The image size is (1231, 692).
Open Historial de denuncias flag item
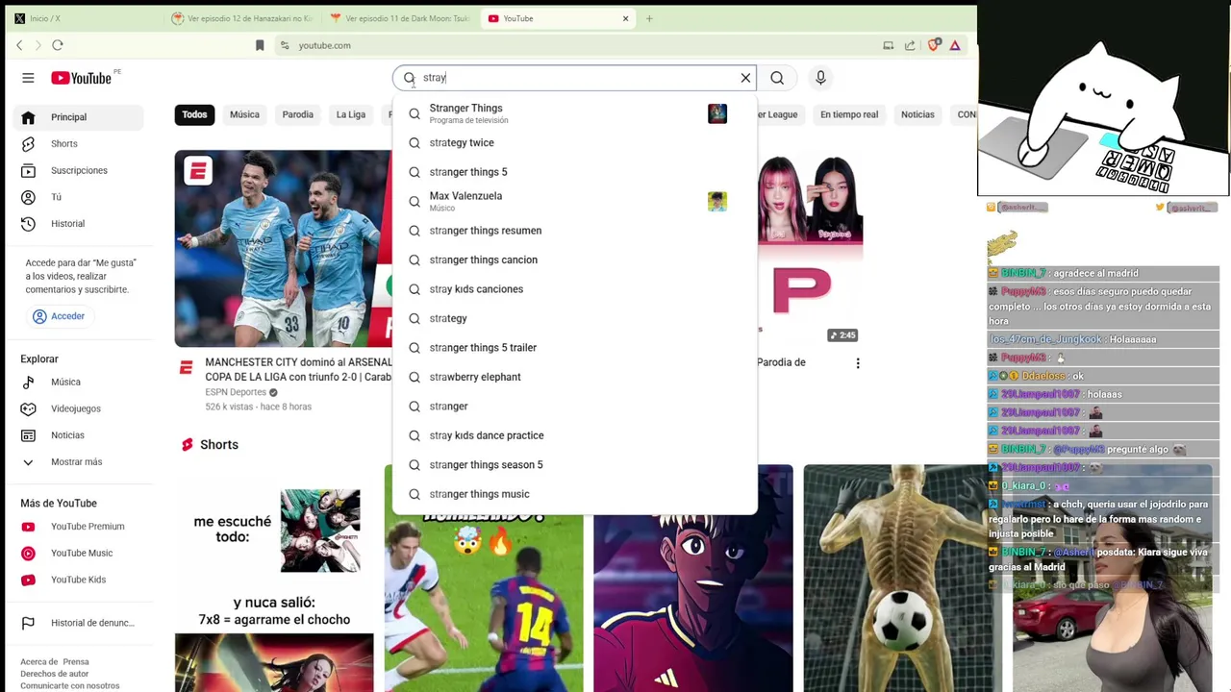click(x=79, y=623)
